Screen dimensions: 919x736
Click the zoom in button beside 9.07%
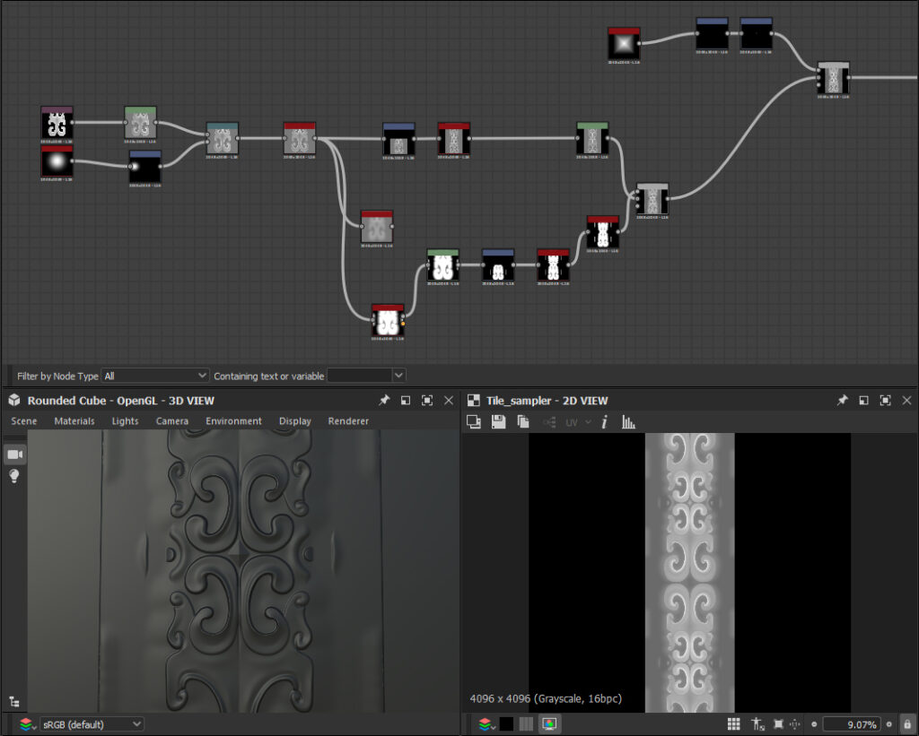[888, 723]
